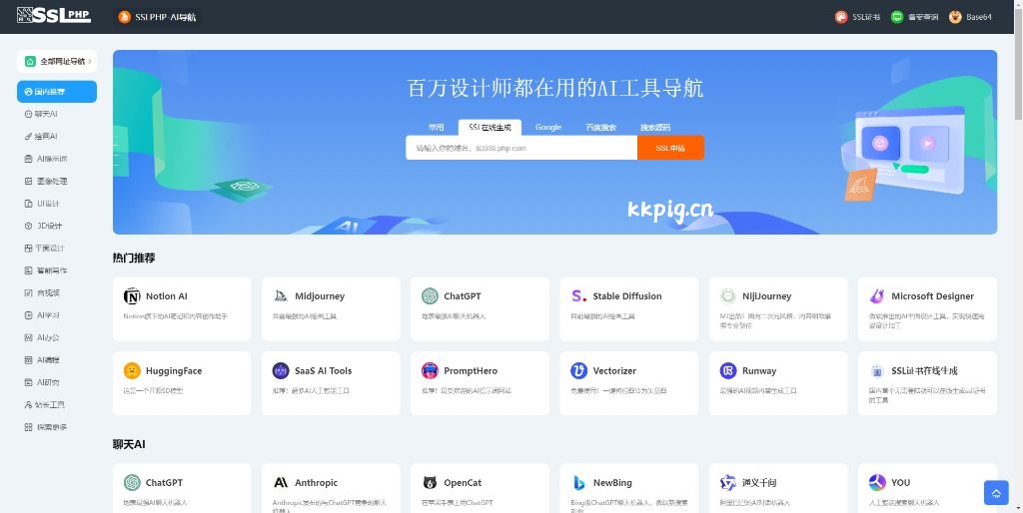Select UI设计 in the sidebar

(42, 204)
